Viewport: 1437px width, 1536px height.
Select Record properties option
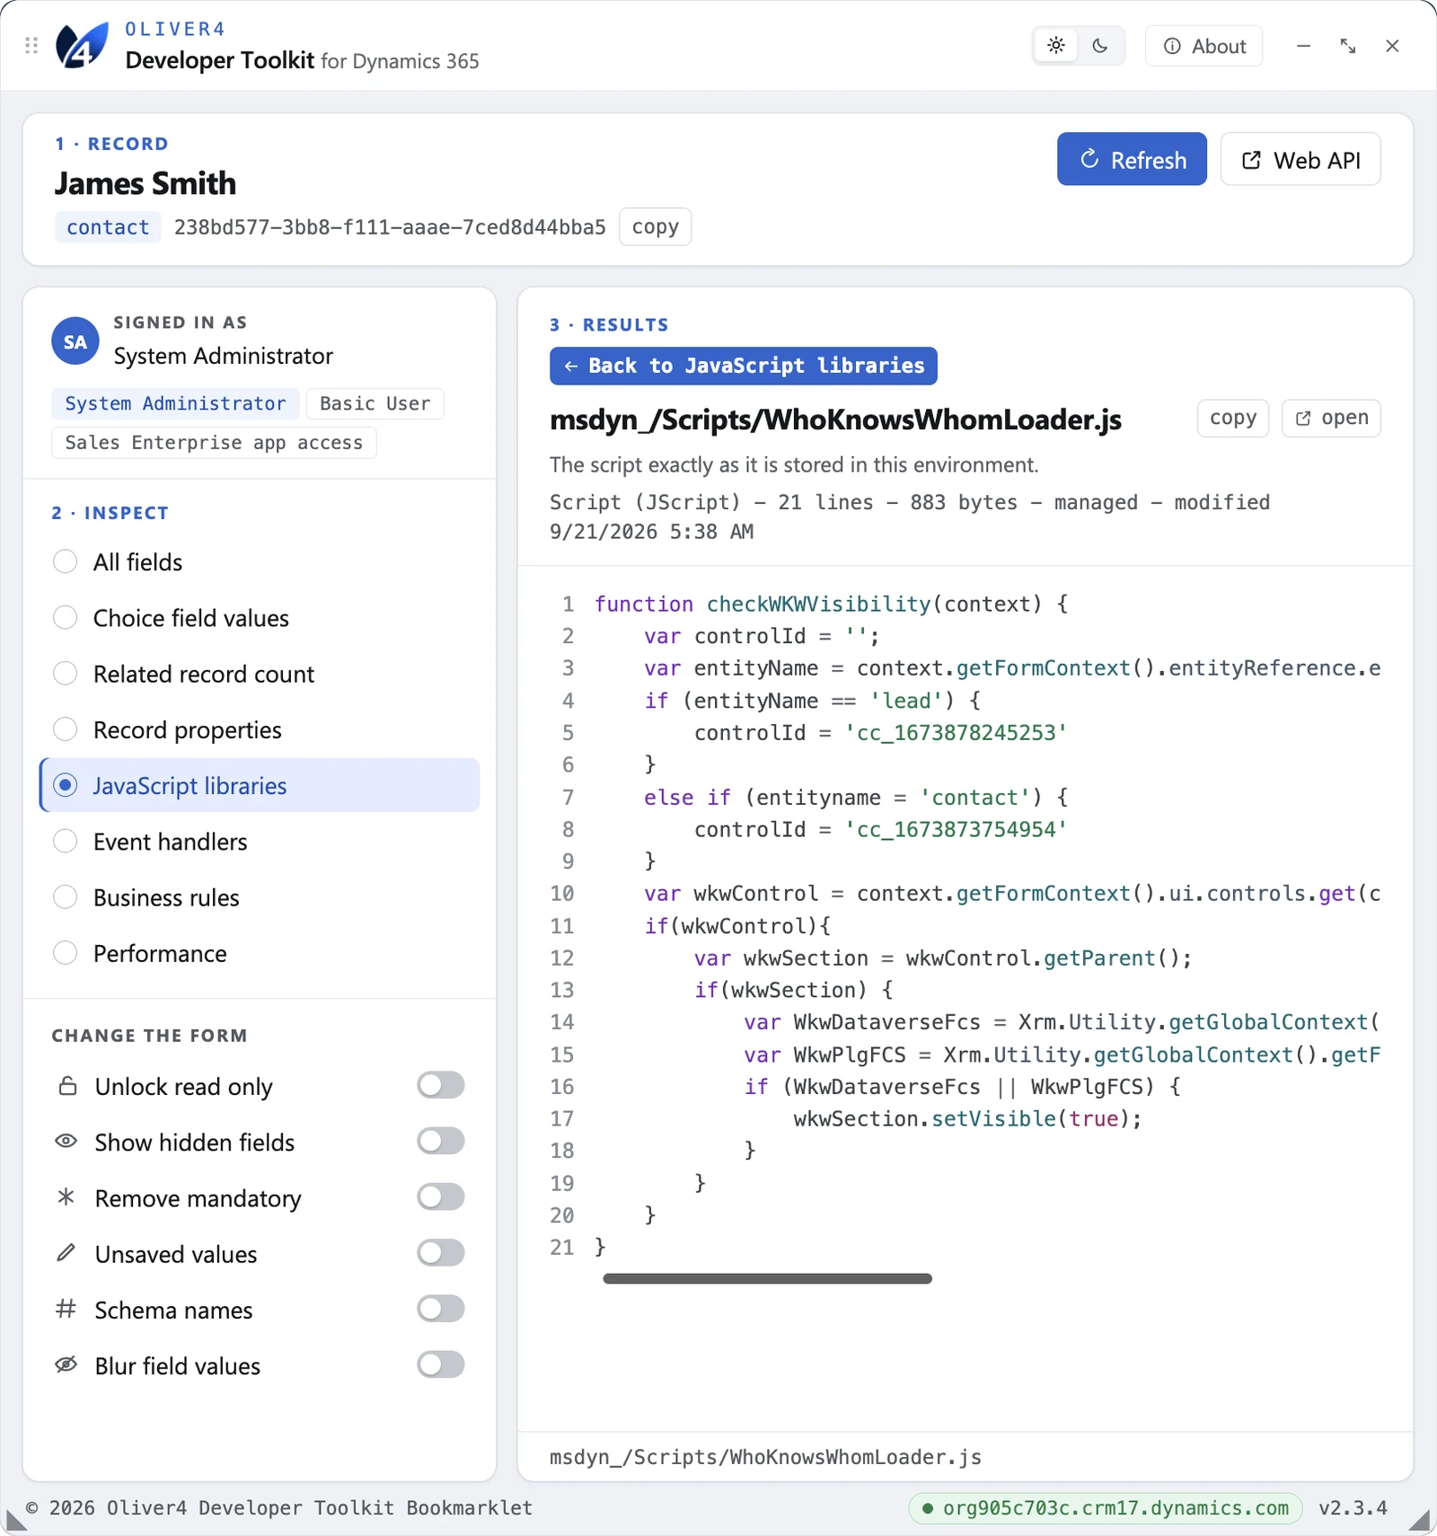pos(260,729)
